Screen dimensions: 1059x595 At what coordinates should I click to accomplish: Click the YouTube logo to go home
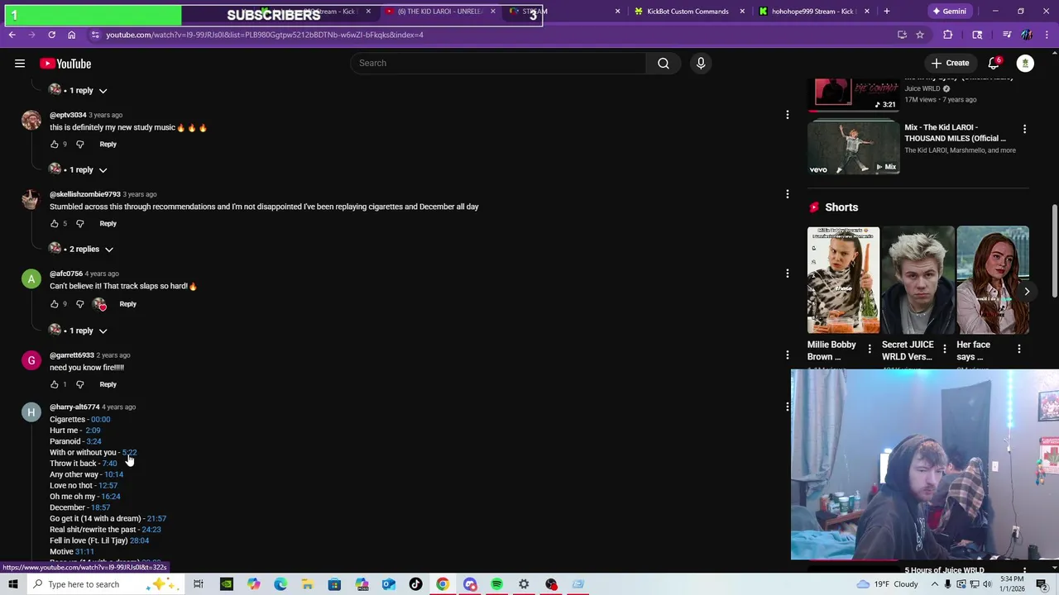click(65, 64)
